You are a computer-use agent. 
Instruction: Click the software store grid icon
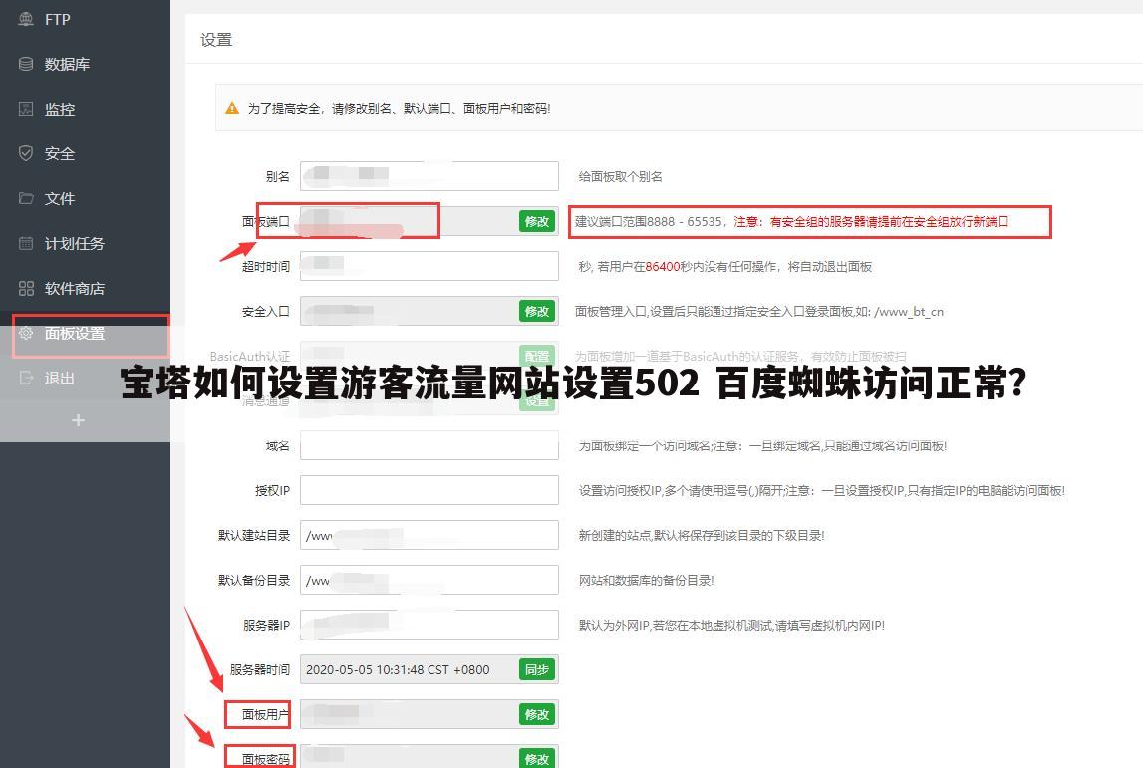point(26,289)
